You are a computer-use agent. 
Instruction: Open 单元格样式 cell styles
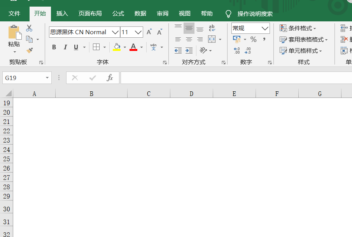(x=301, y=51)
